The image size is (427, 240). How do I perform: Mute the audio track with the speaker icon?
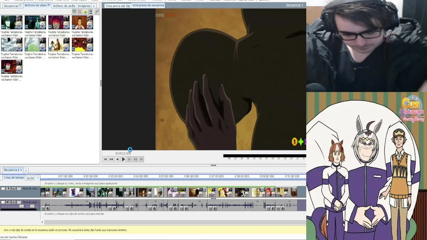click(8, 202)
